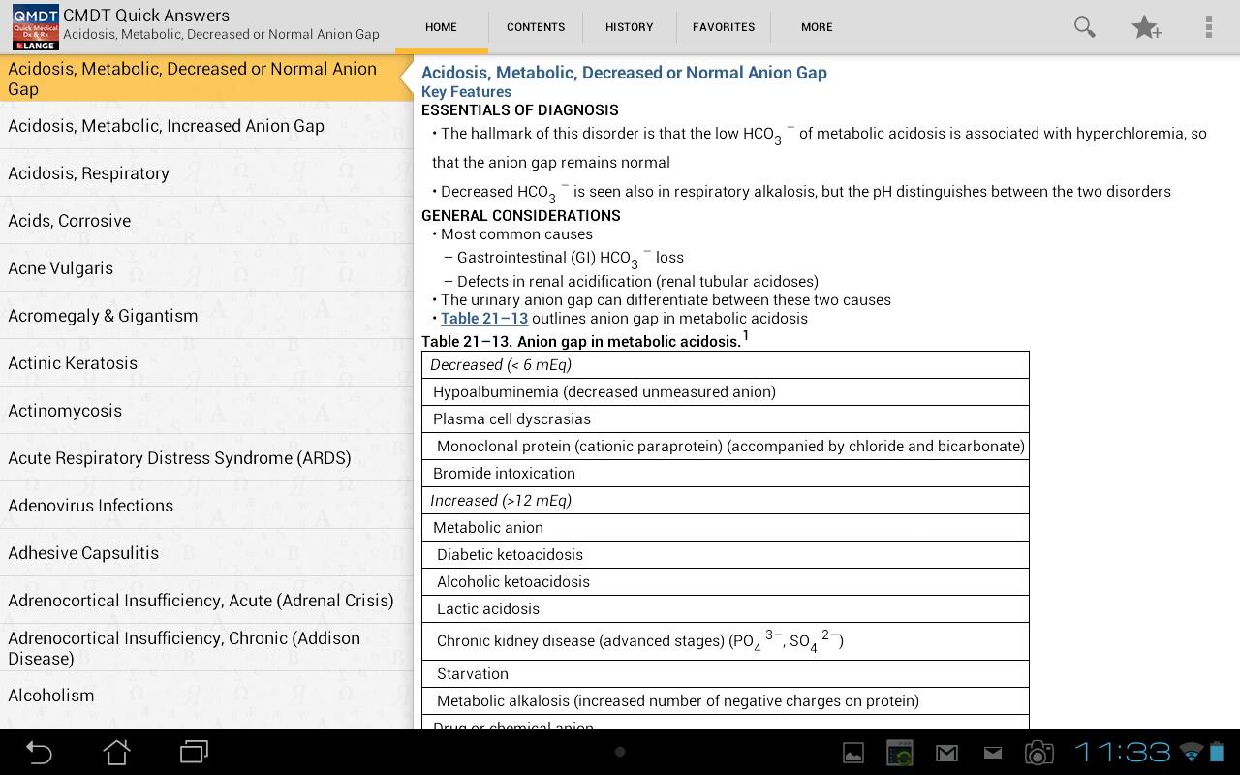The image size is (1240, 775).
Task: Open the search magnifier icon
Action: 1085,27
